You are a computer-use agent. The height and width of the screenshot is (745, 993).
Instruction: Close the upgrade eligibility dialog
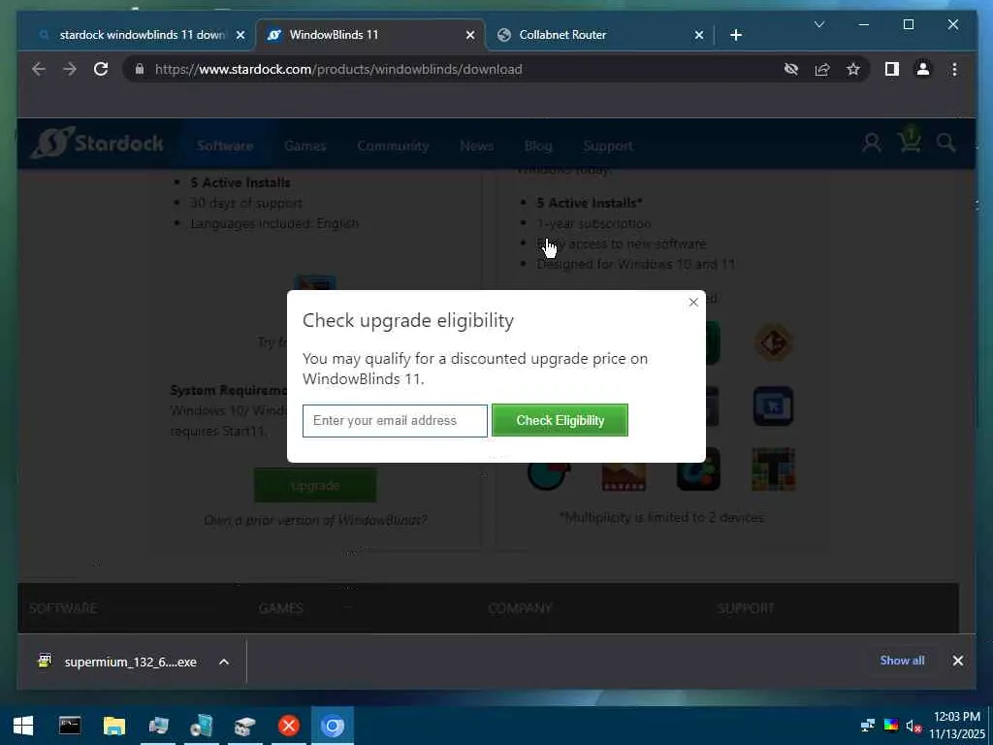pos(693,303)
